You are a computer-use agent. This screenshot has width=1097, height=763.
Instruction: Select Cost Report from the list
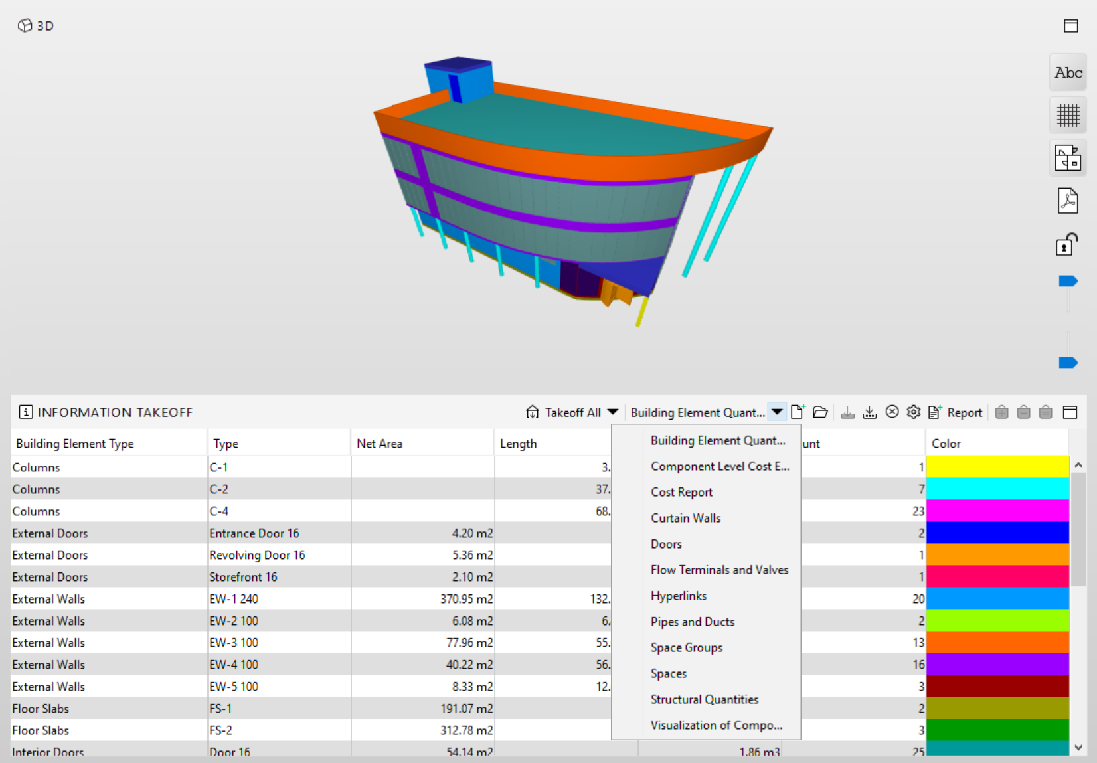[x=681, y=492]
